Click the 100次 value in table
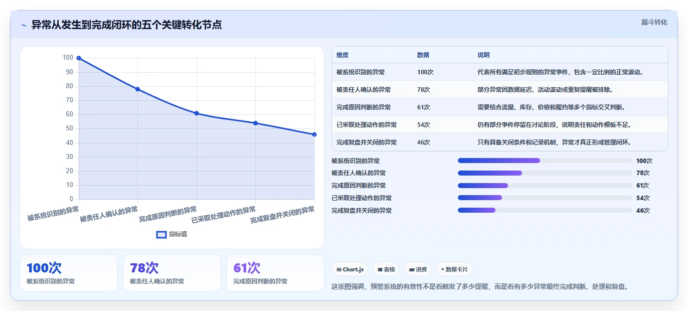 coord(425,72)
